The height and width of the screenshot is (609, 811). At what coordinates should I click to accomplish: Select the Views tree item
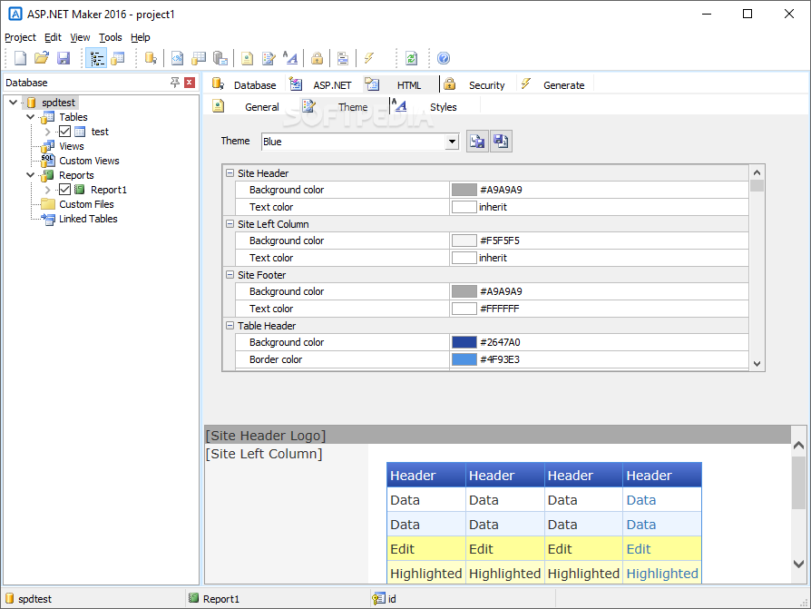pyautogui.click(x=72, y=146)
